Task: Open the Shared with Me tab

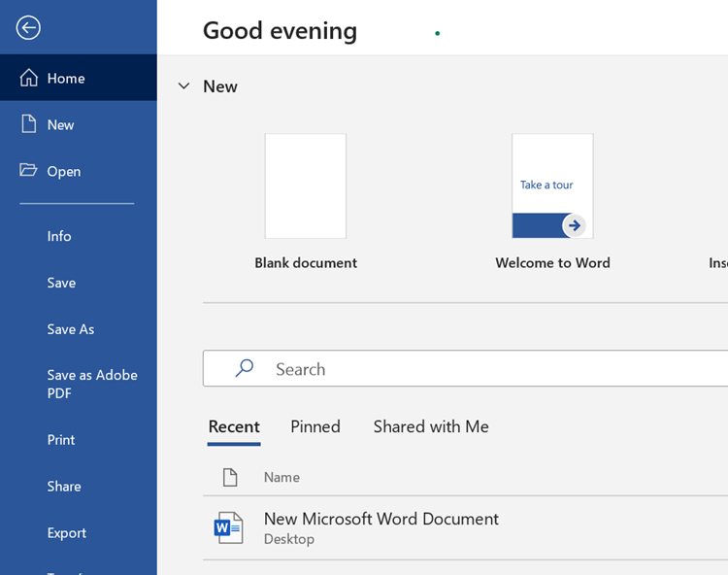Action: (431, 426)
